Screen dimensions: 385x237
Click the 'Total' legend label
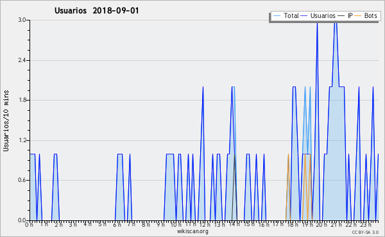coord(291,15)
